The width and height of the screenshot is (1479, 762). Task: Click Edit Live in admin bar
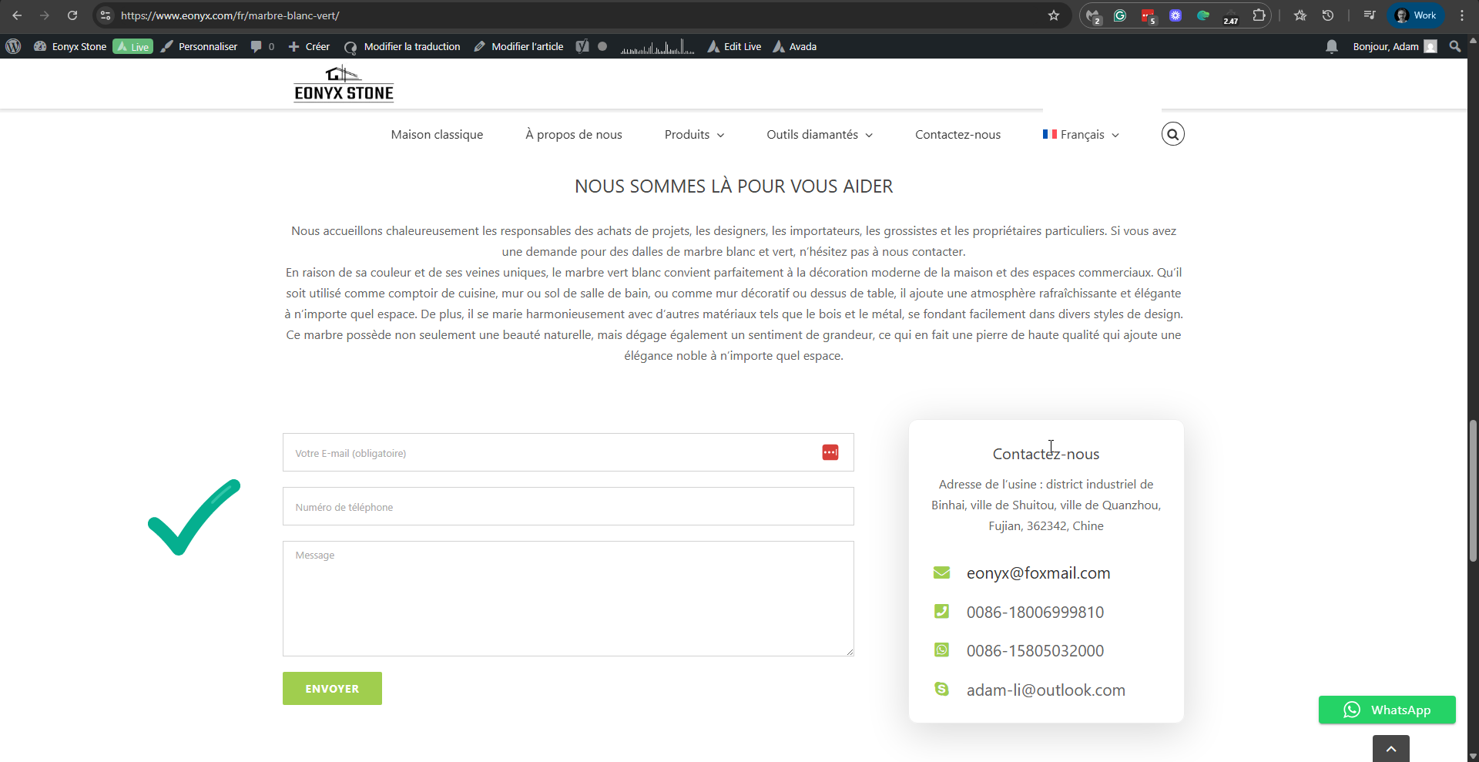tap(735, 46)
